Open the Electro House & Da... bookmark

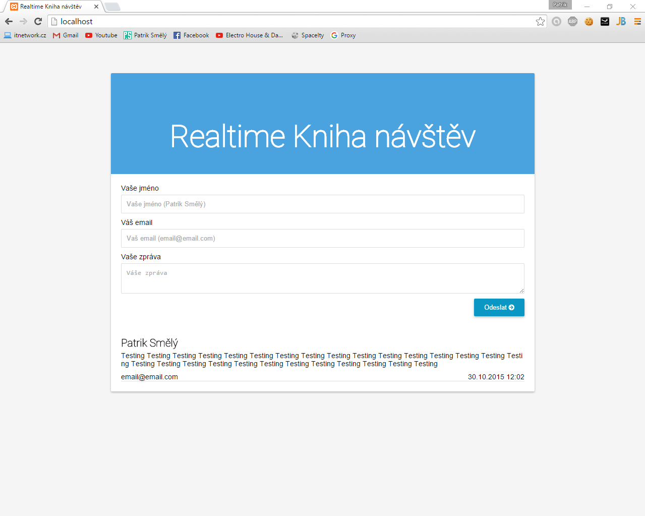click(x=250, y=35)
